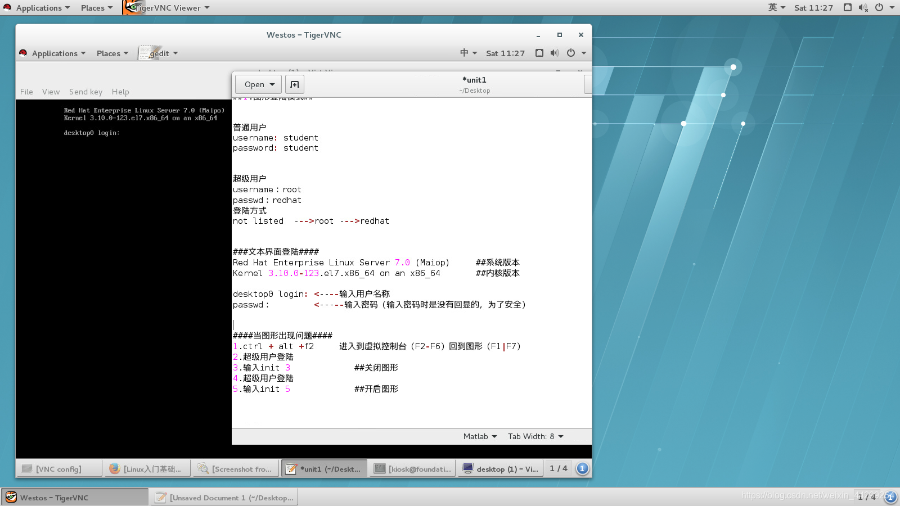Click the Firefox icon in inner taskbar
900x506 pixels.
point(115,468)
